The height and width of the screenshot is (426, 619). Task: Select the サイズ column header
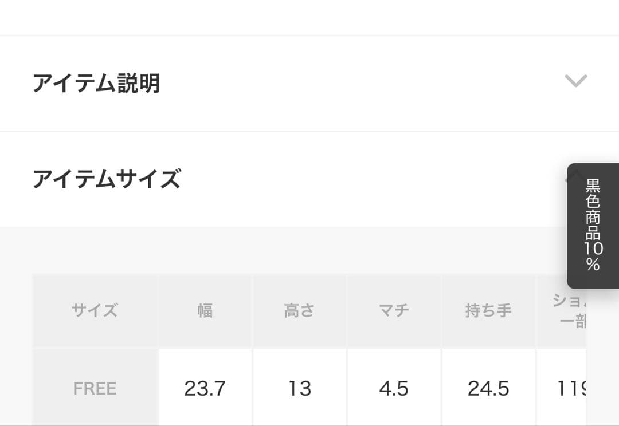(95, 310)
